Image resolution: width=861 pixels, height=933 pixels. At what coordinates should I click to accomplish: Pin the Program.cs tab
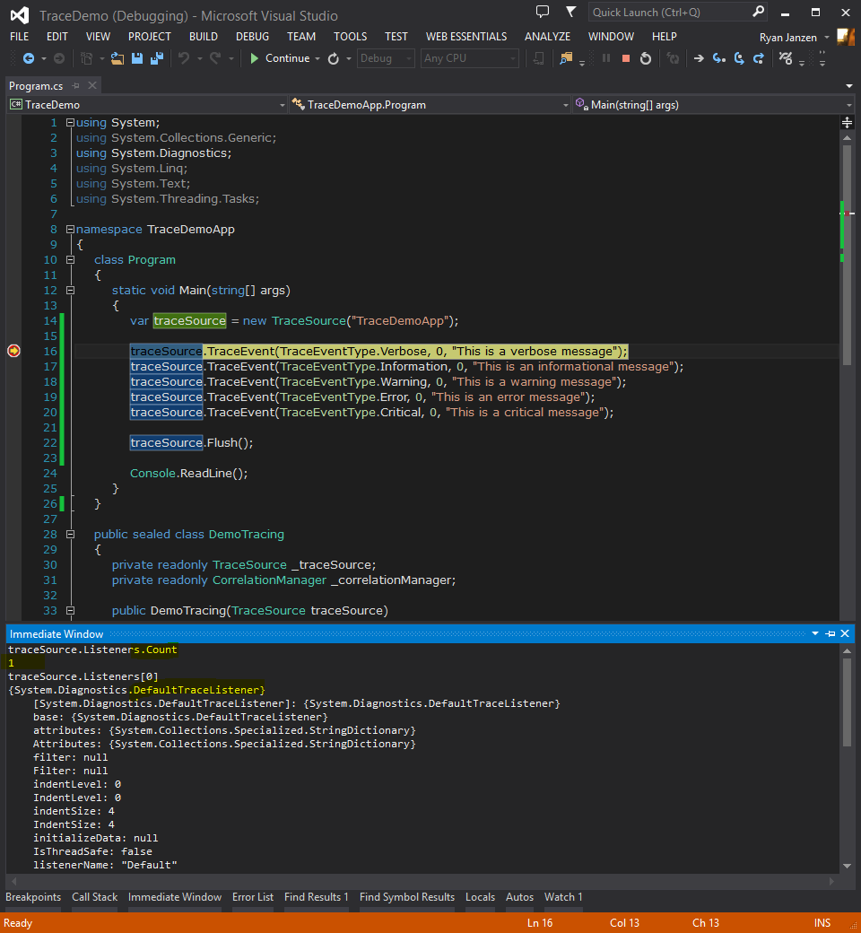75,86
